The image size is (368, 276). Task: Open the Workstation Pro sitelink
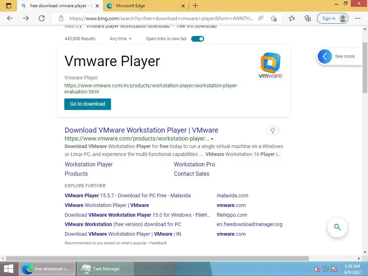pos(194,164)
